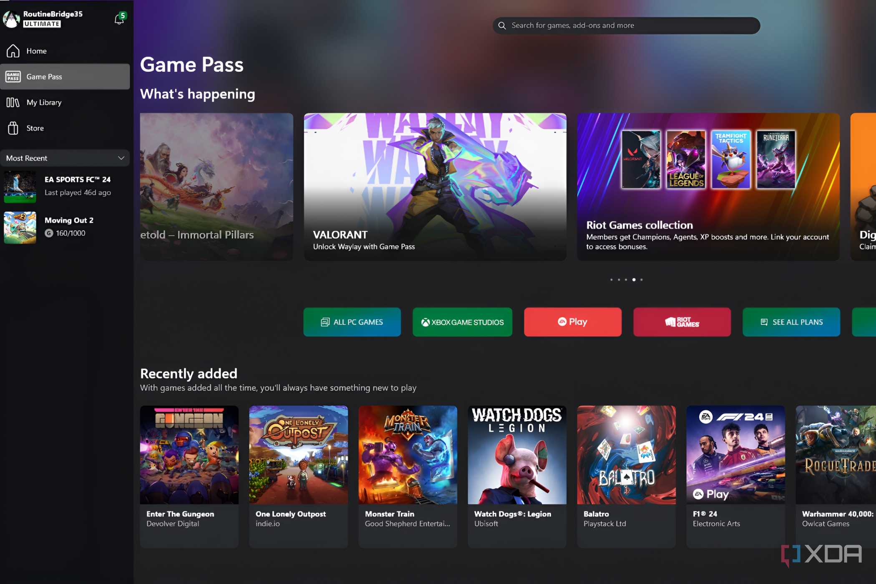Click the See All Plans list icon

pyautogui.click(x=764, y=322)
